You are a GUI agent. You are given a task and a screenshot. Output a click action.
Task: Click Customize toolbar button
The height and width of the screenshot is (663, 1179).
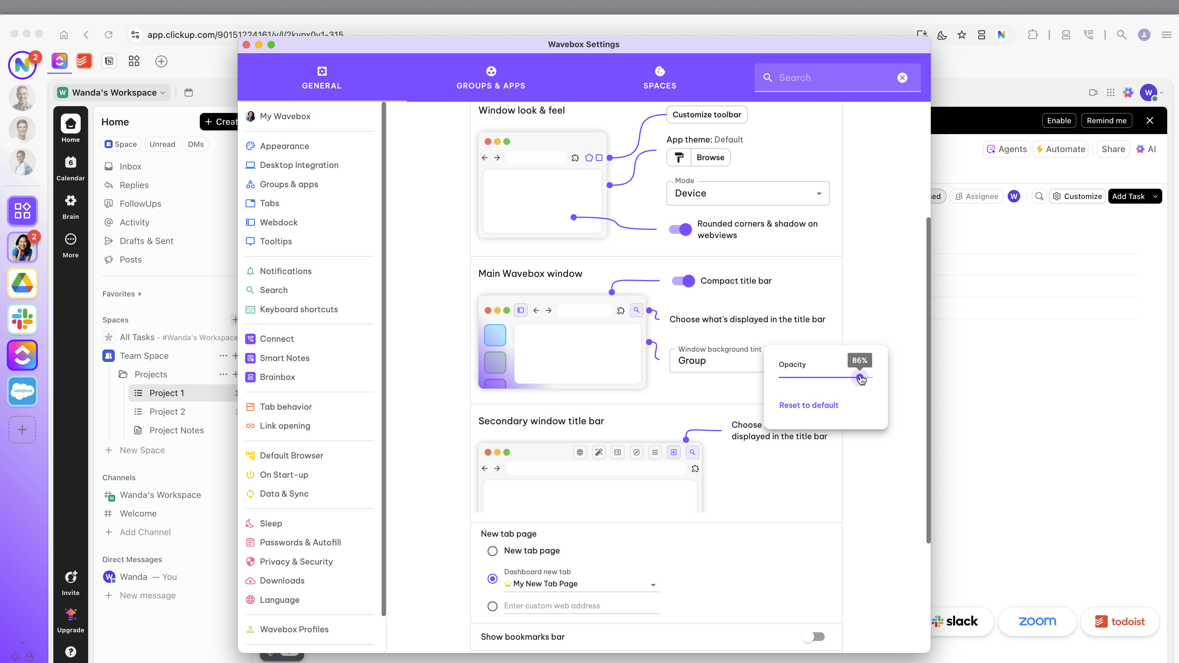(x=707, y=115)
